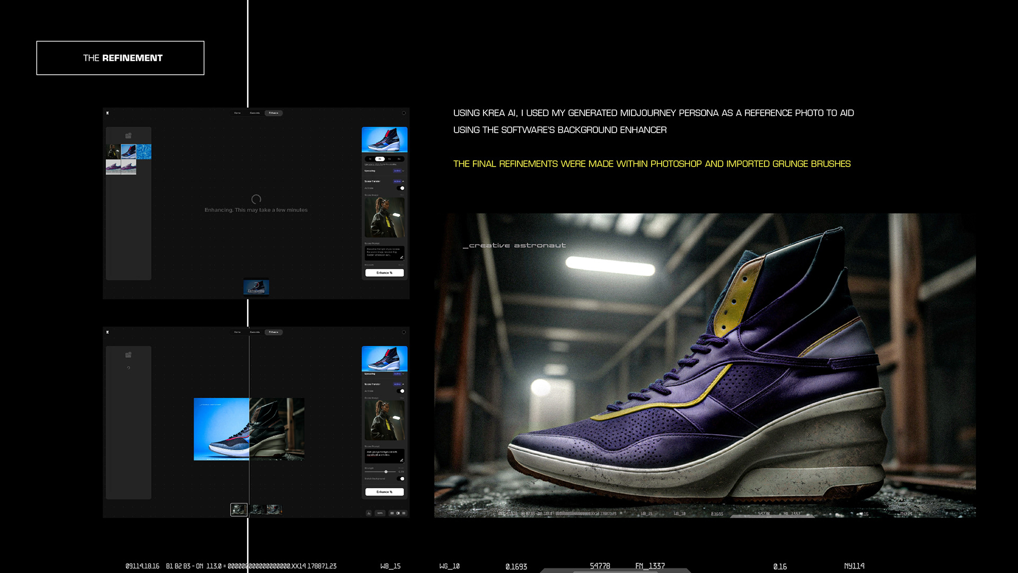The image size is (1018, 573).
Task: Adjust the Strength slider handle
Action: 386,472
